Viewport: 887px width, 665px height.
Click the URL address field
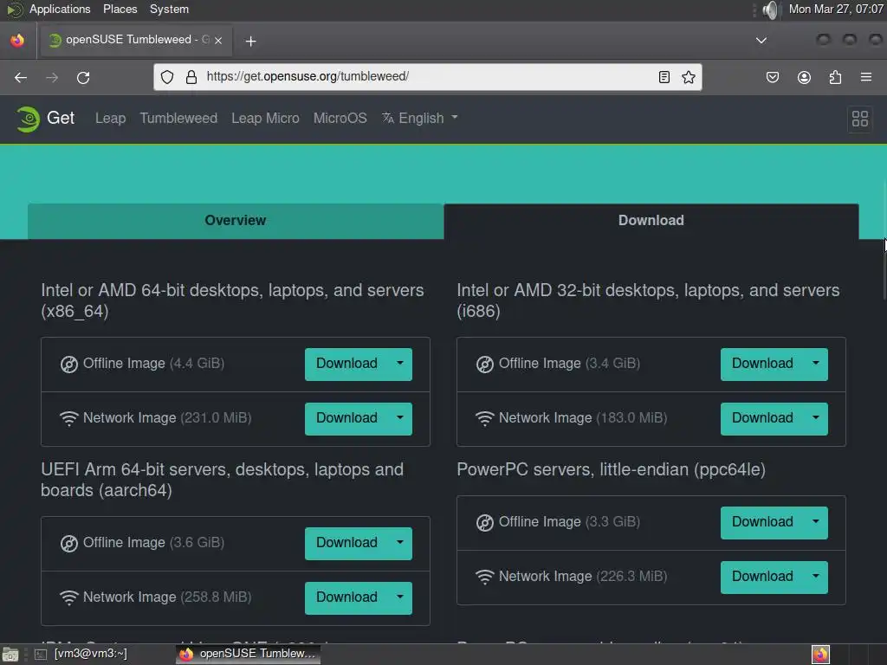(427, 77)
